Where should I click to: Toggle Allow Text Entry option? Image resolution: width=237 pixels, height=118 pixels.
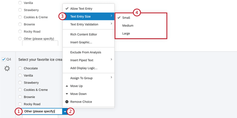[x=89, y=9]
